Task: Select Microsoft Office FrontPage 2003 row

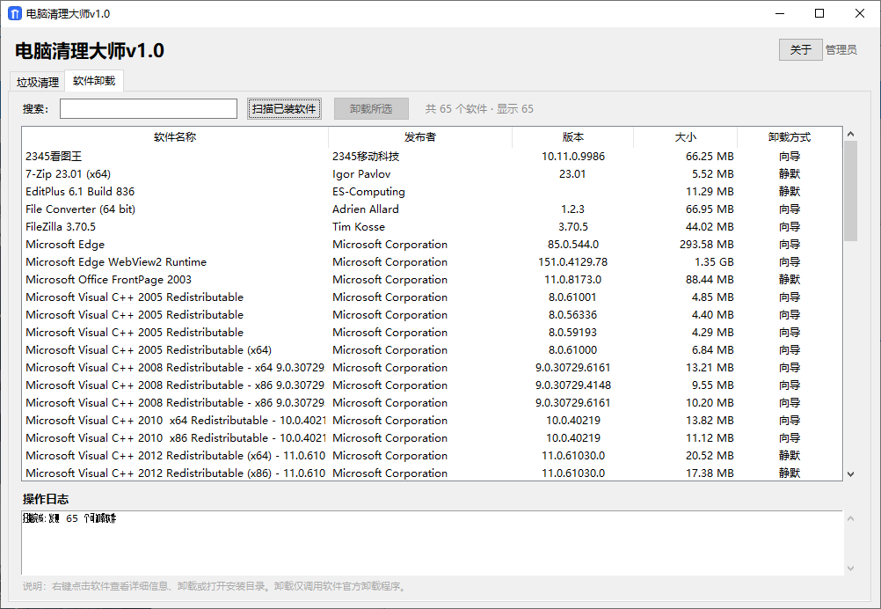Action: pyautogui.click(x=433, y=280)
